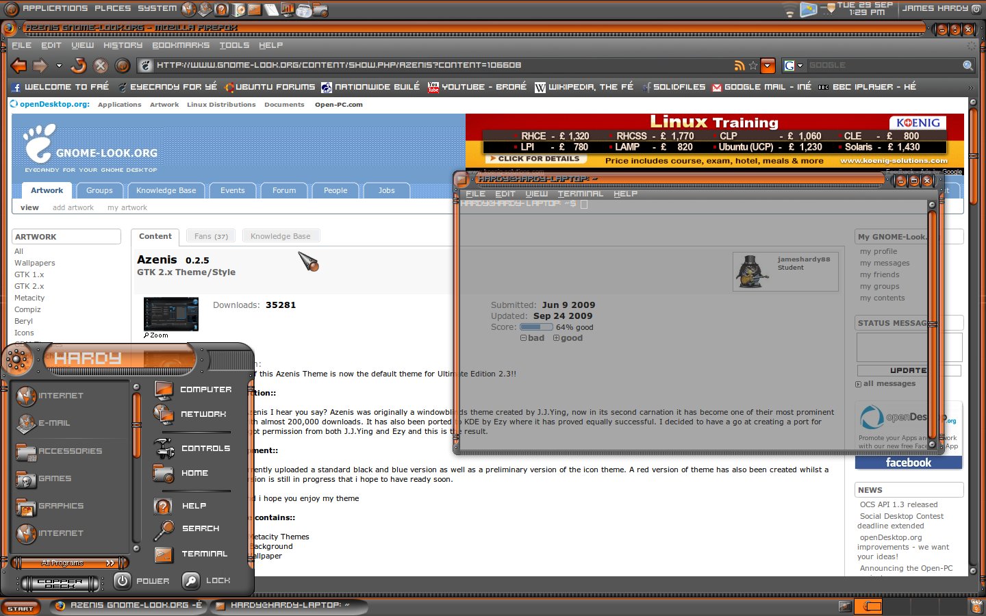Open the system monitor chart launcher in top panel
Image resolution: width=986 pixels, height=616 pixels.
pos(287,9)
